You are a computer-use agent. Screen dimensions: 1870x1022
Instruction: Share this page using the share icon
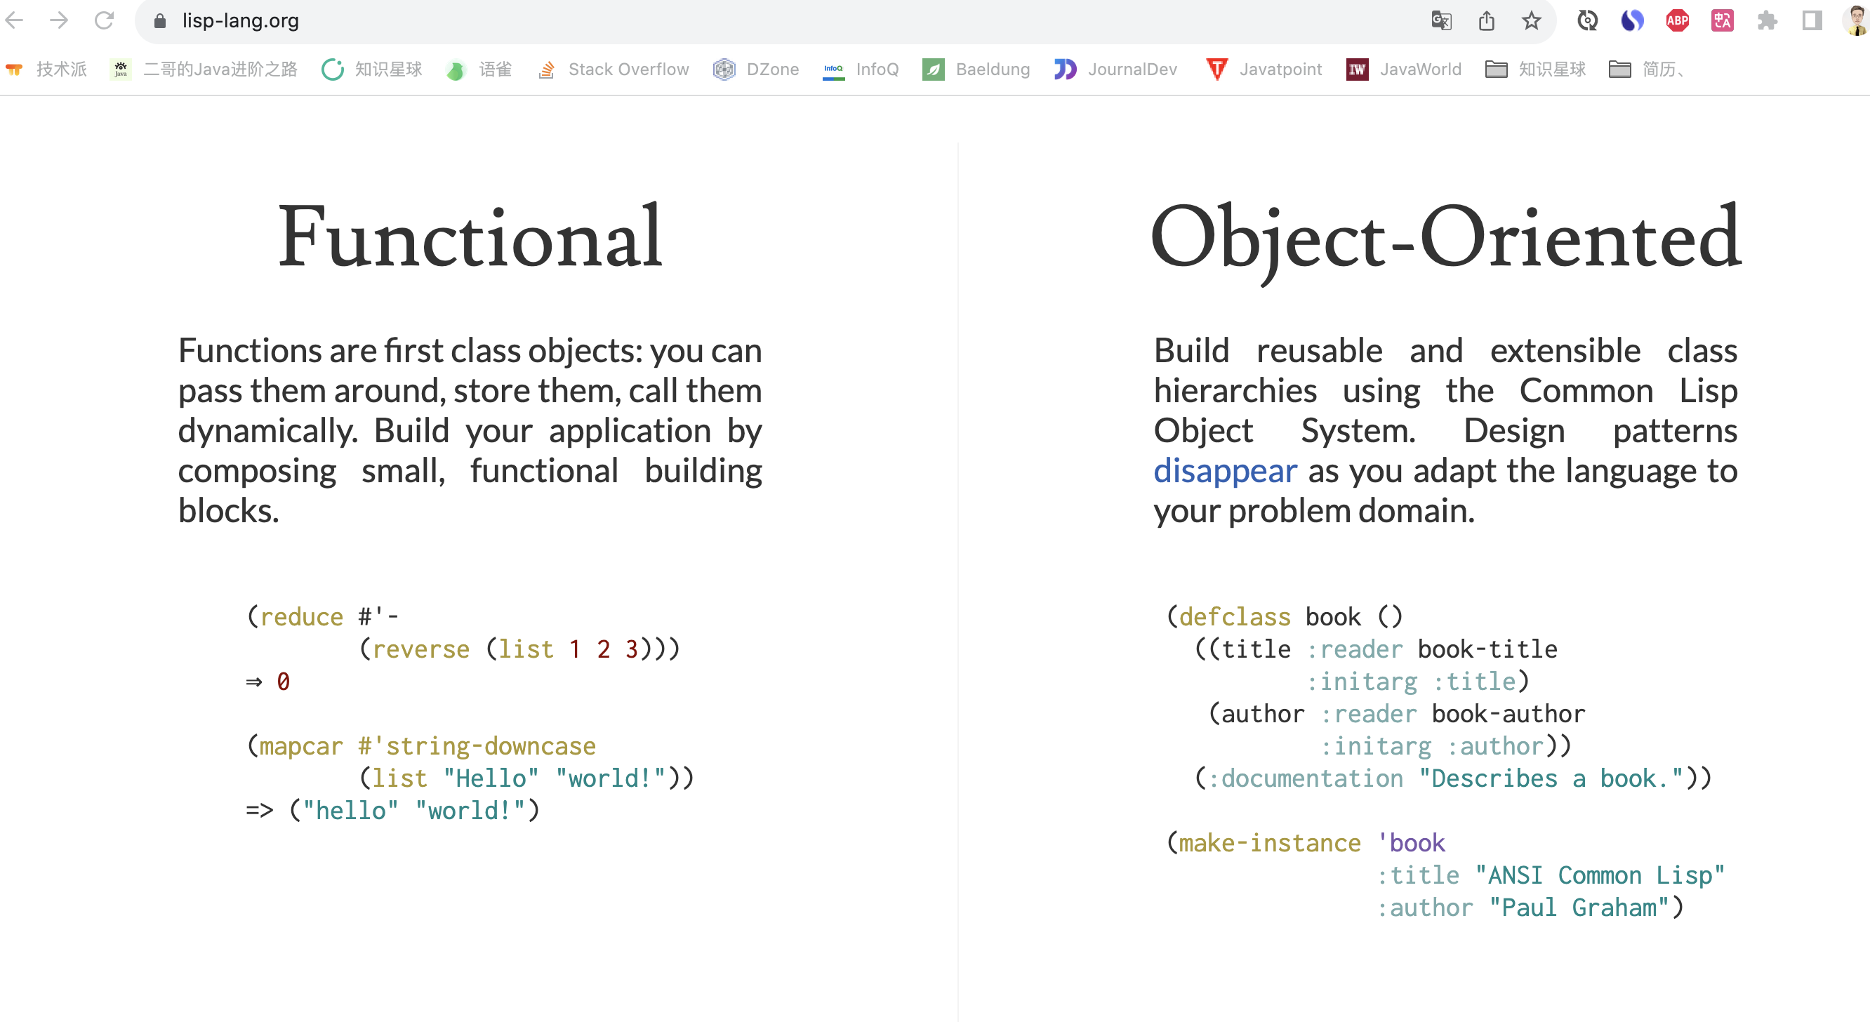coord(1486,20)
